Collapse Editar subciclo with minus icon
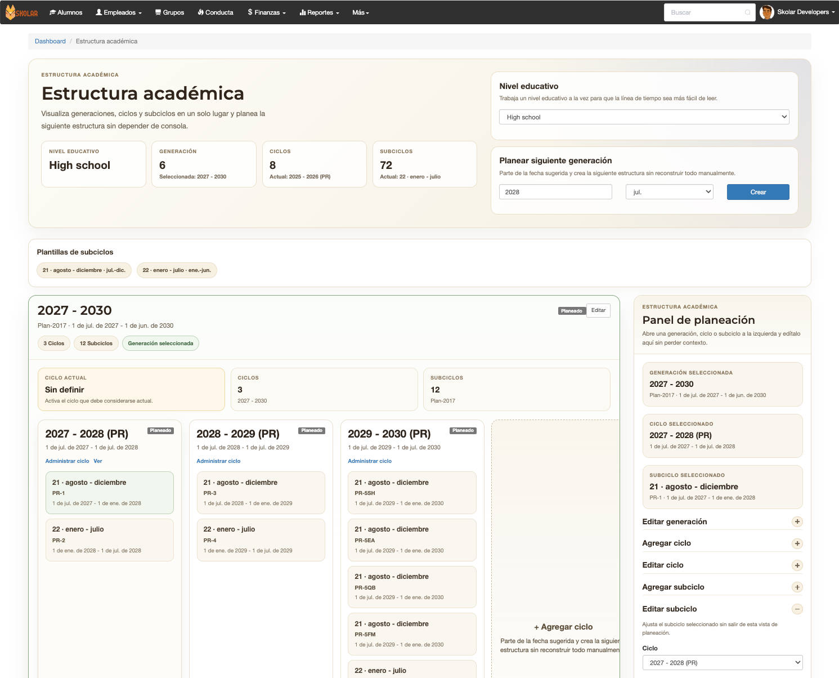Screen dimensions: 839x678 (x=797, y=609)
